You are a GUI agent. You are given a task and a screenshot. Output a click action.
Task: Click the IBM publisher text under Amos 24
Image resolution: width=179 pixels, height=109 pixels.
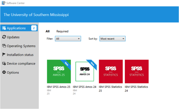[75, 90]
